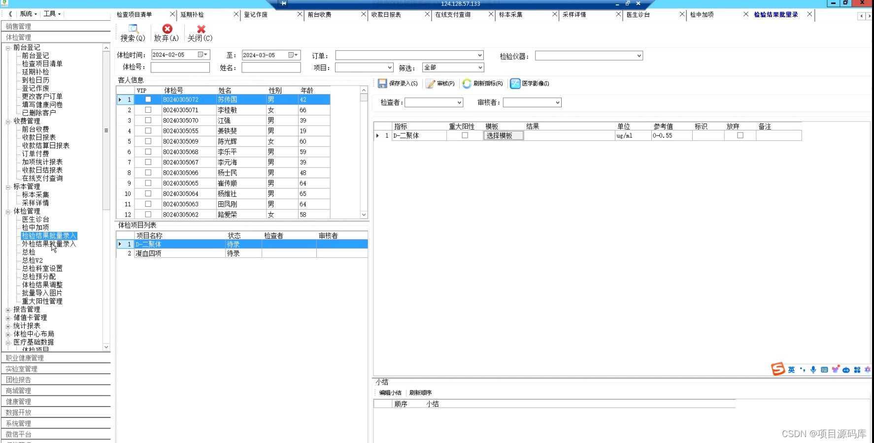Select patient row 80240305067 李元海
Screen dimensions: 874x443
pos(223,162)
